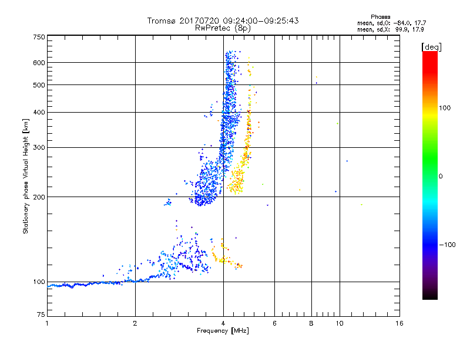Viewport: 470px width, 352px height.
Task: Click the 'Frequency [MHz]' axis title
Action: (x=223, y=331)
